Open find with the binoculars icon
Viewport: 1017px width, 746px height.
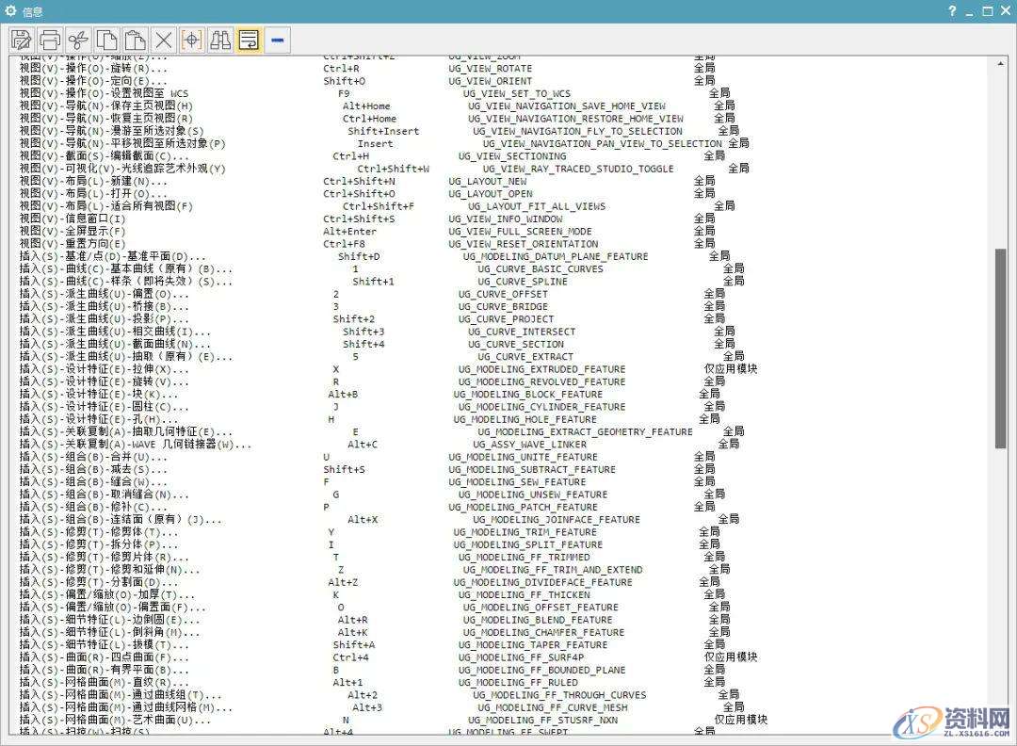[220, 40]
